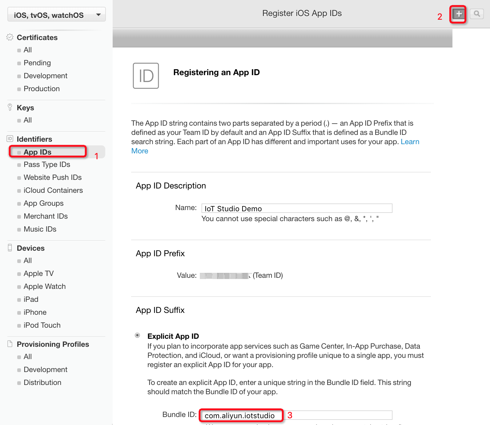The height and width of the screenshot is (425, 490).
Task: Click the Keys section key icon
Action: 10,107
